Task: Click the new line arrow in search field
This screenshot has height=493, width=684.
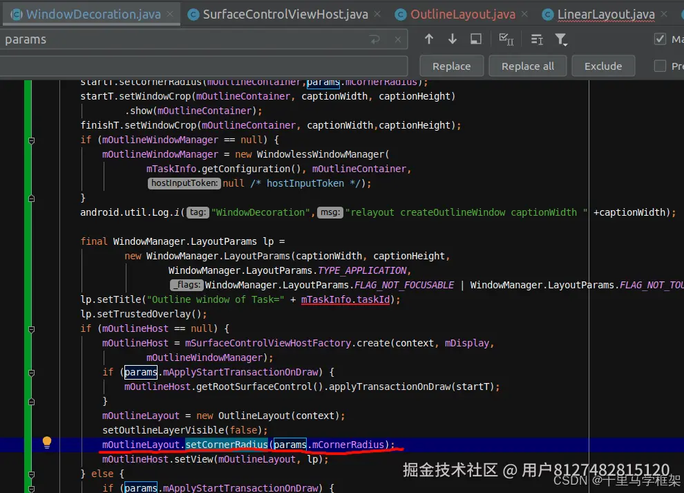Action: [374, 39]
